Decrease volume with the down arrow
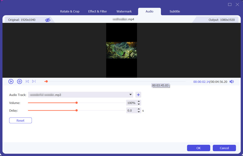 (139, 104)
